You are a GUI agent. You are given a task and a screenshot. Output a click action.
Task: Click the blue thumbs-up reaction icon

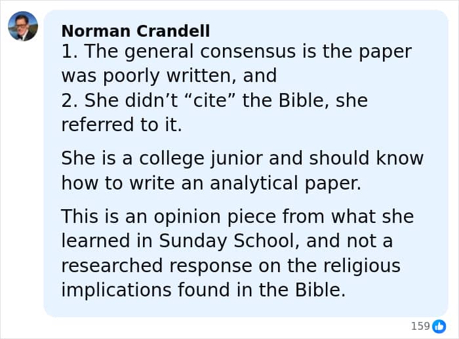pyautogui.click(x=439, y=326)
